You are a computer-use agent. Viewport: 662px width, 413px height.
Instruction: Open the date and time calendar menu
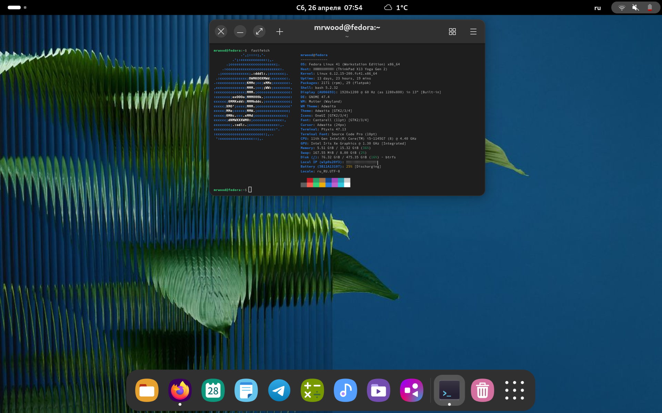pyautogui.click(x=329, y=8)
